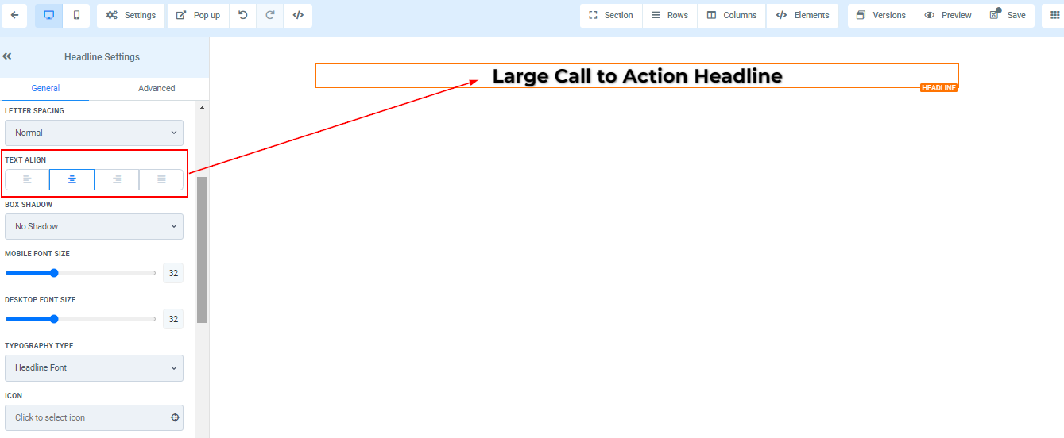
Task: Click the undo icon
Action: tap(242, 15)
